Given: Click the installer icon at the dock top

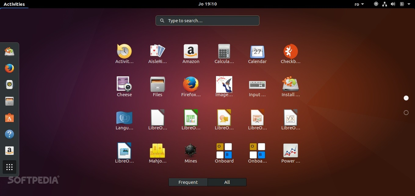Looking at the screenshot, I should pyautogui.click(x=9, y=52).
